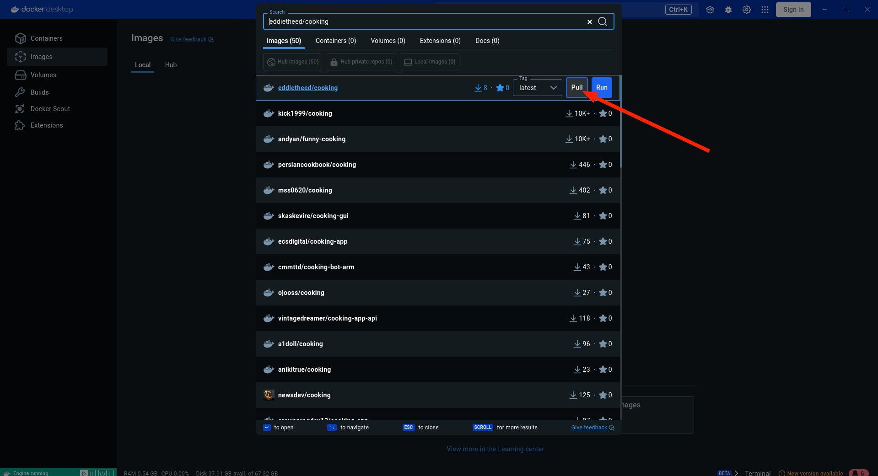
Task: Click download count icon on eddietheed/cooking
Action: tap(478, 88)
